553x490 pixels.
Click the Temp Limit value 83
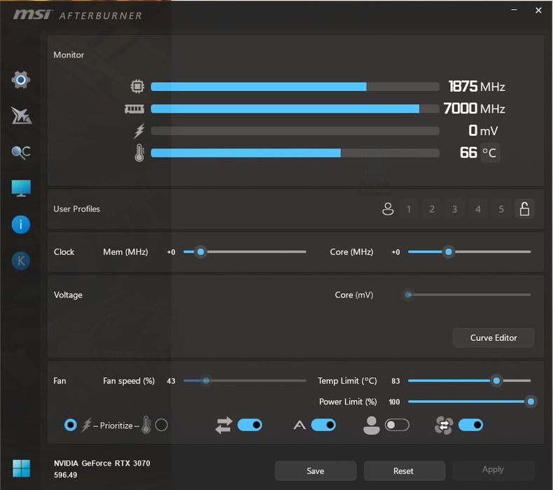click(x=395, y=381)
